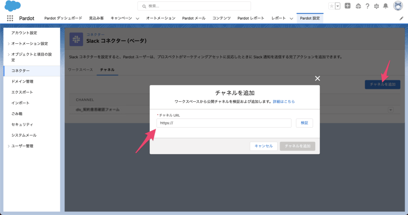Viewport: 408px width, 215px height.
Task: Click the キャンセル button
Action: pos(263,146)
